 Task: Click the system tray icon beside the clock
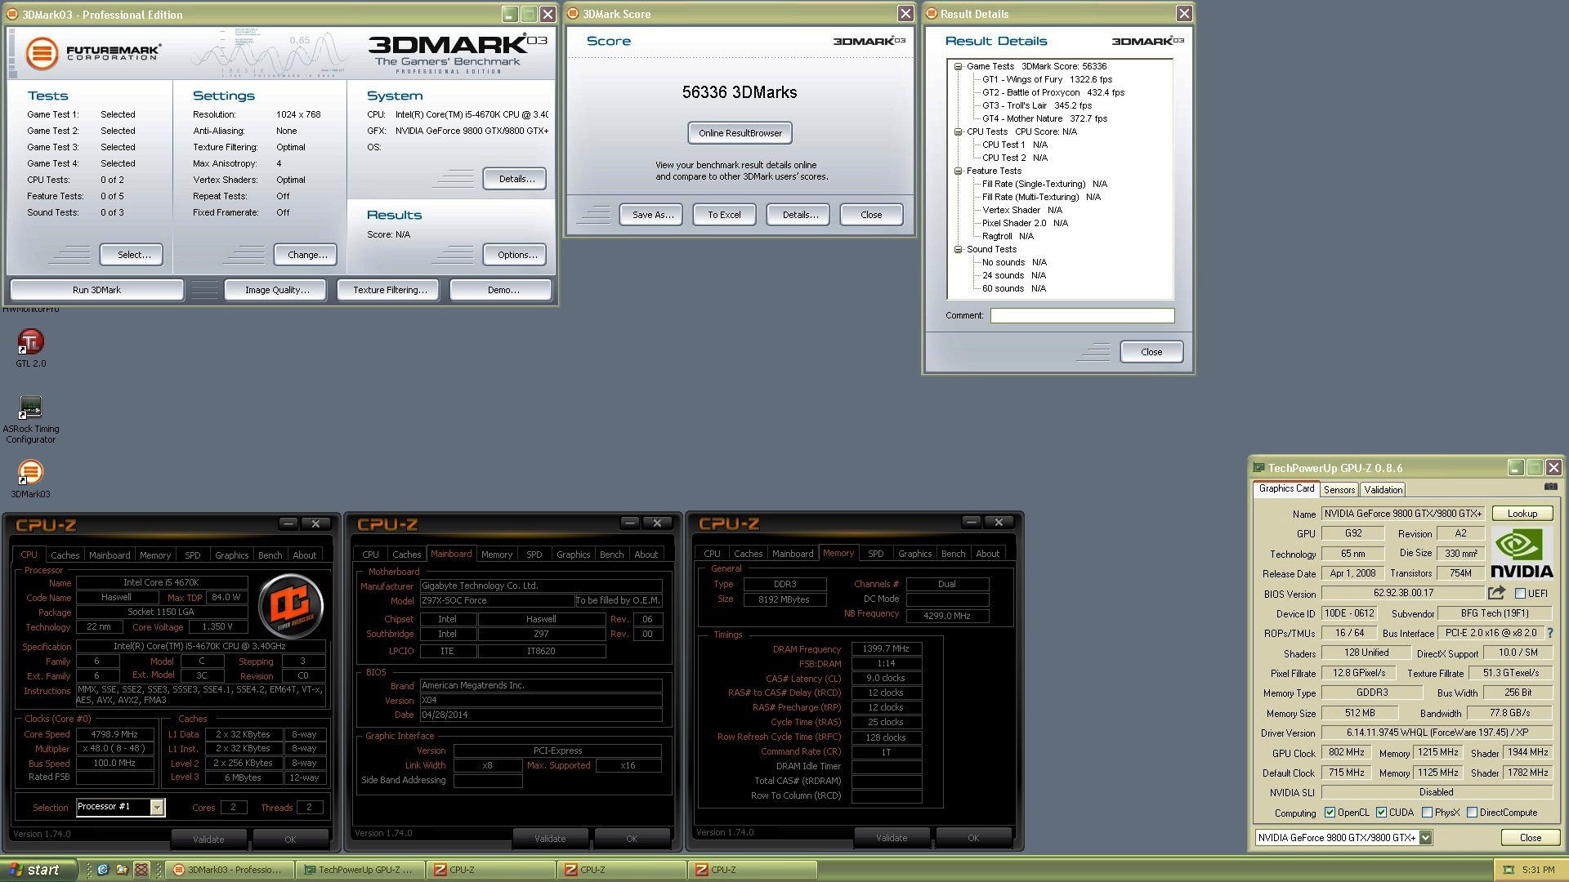tap(1509, 870)
